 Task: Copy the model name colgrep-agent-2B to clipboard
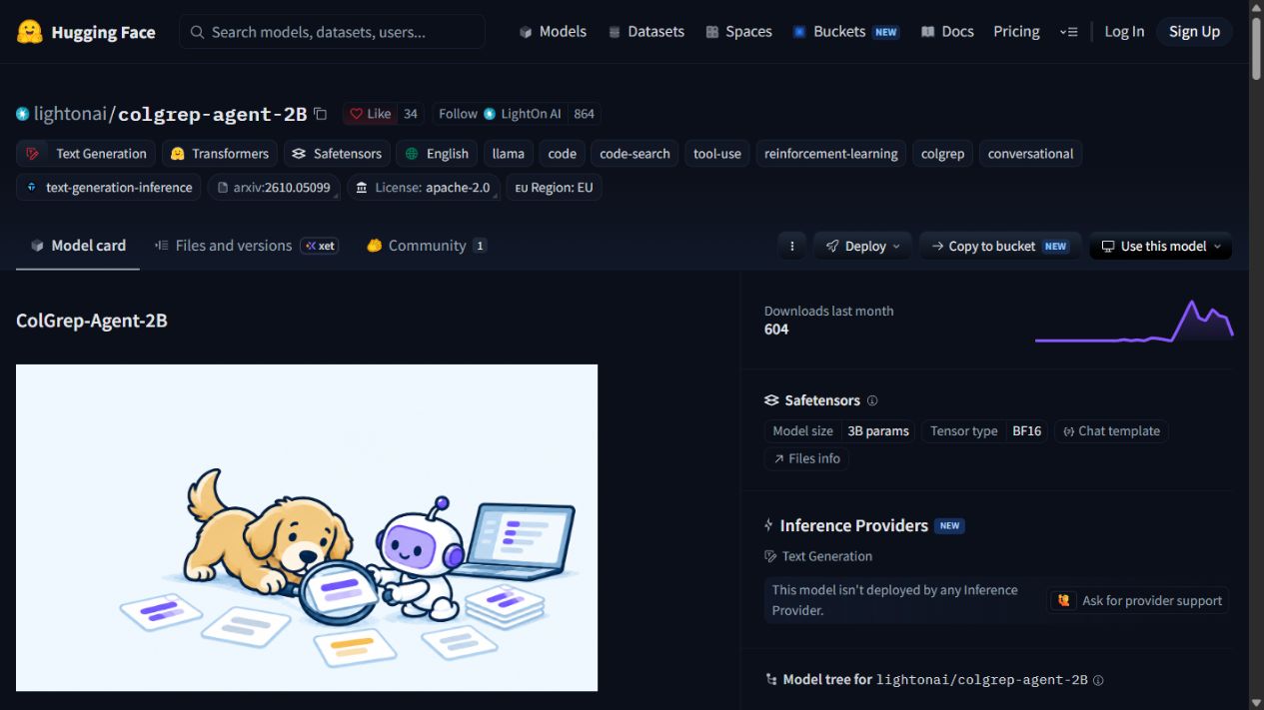pos(320,114)
